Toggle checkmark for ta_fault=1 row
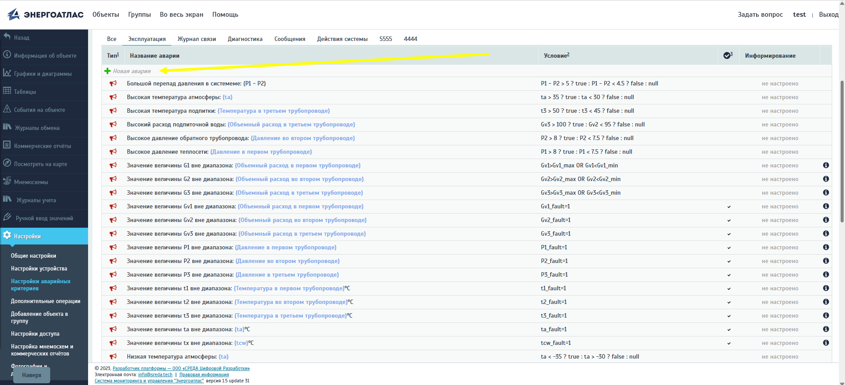Image resolution: width=845 pixels, height=385 pixels. click(729, 329)
